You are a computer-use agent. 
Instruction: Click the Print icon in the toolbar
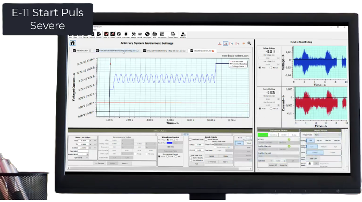click(155, 34)
